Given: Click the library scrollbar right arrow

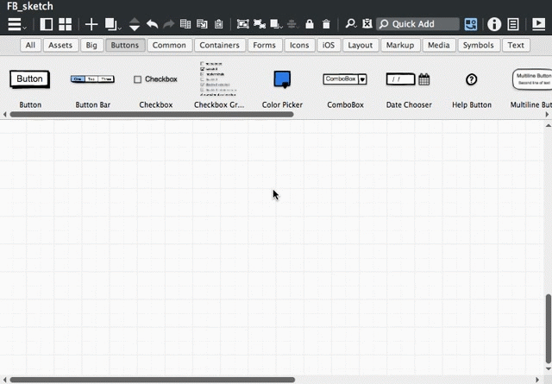Looking at the screenshot, I should pos(547,114).
